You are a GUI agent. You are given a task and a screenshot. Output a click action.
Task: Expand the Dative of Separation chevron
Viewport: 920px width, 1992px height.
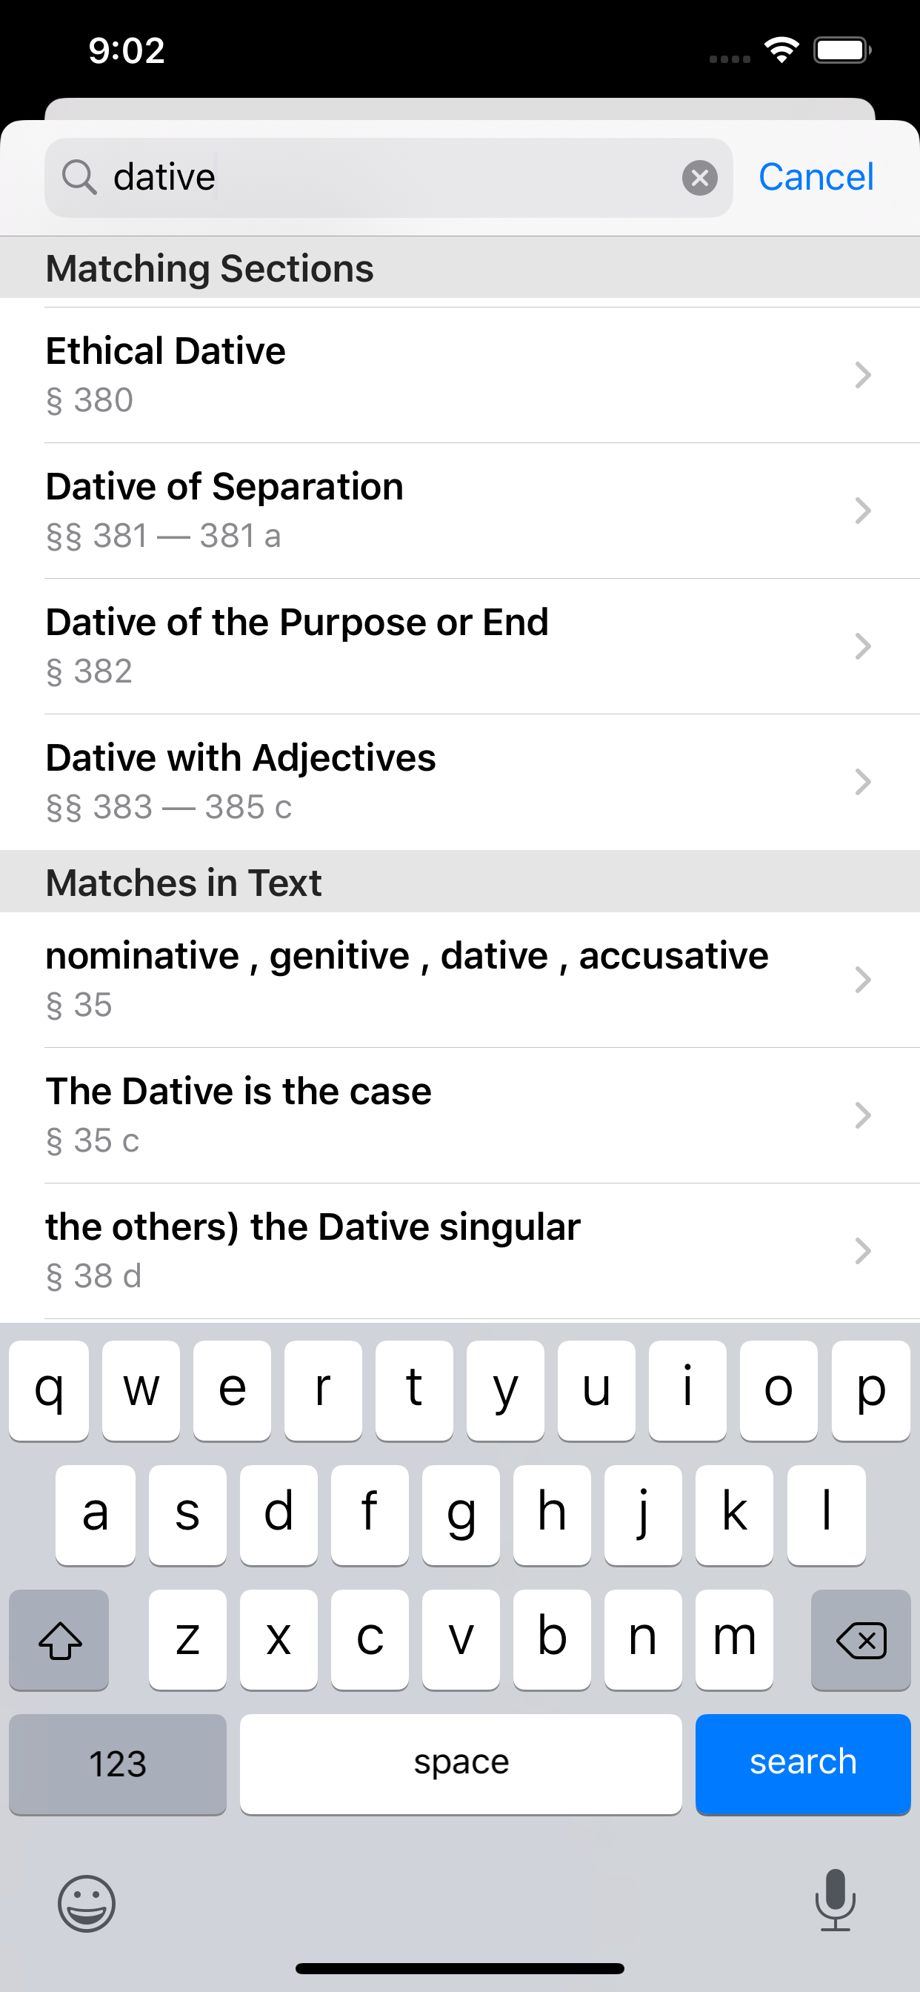click(863, 511)
